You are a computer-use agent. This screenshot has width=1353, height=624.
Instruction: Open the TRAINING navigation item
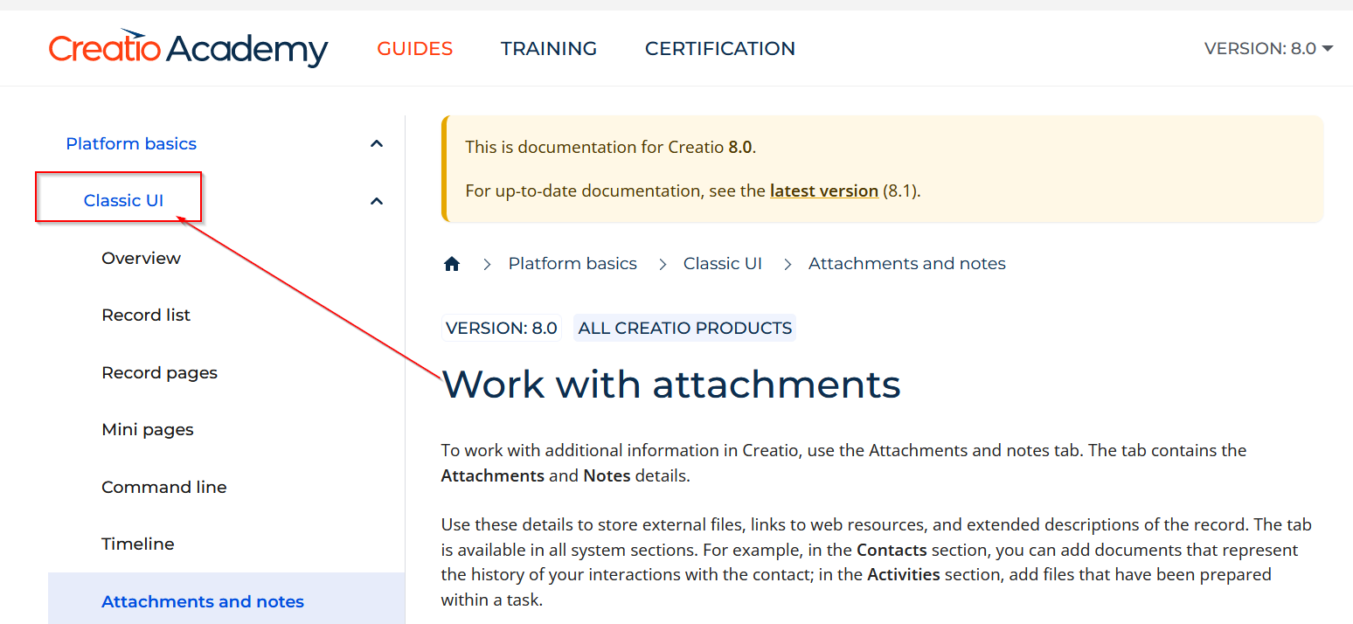[x=549, y=49]
